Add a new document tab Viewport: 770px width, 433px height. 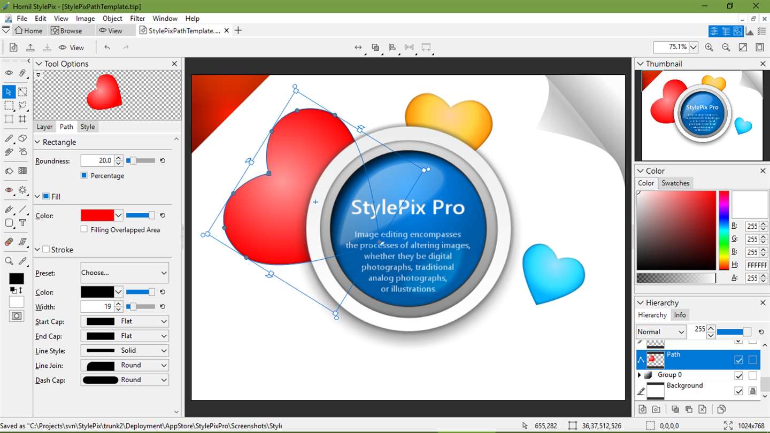(x=238, y=30)
